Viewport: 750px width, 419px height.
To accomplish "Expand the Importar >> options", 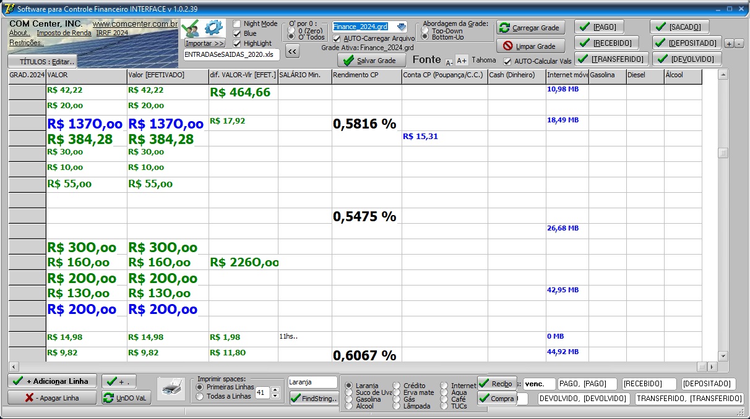I will pos(205,43).
